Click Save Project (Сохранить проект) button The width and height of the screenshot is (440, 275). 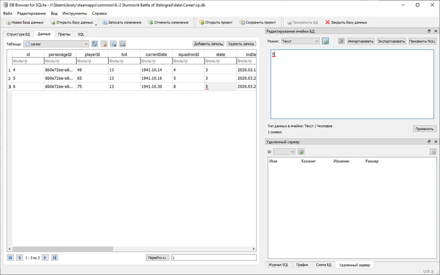click(x=258, y=22)
